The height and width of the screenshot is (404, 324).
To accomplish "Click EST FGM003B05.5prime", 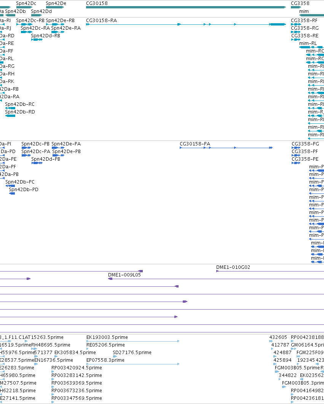I will tap(297, 368).
